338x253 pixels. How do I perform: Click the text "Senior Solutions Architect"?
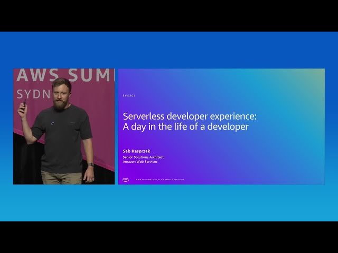coord(143,157)
